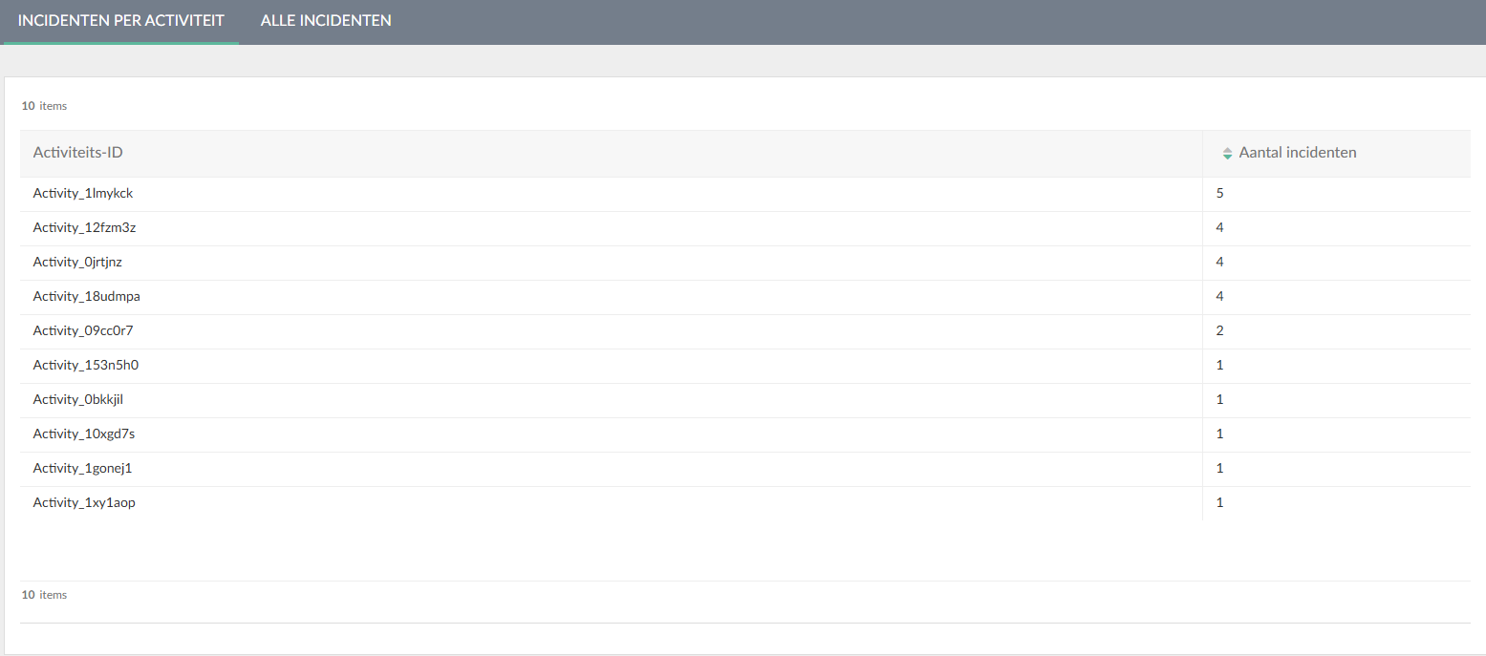Viewport: 1486px width, 656px height.
Task: Open incident count link for Activity_12fzm3z
Action: 1220,228
